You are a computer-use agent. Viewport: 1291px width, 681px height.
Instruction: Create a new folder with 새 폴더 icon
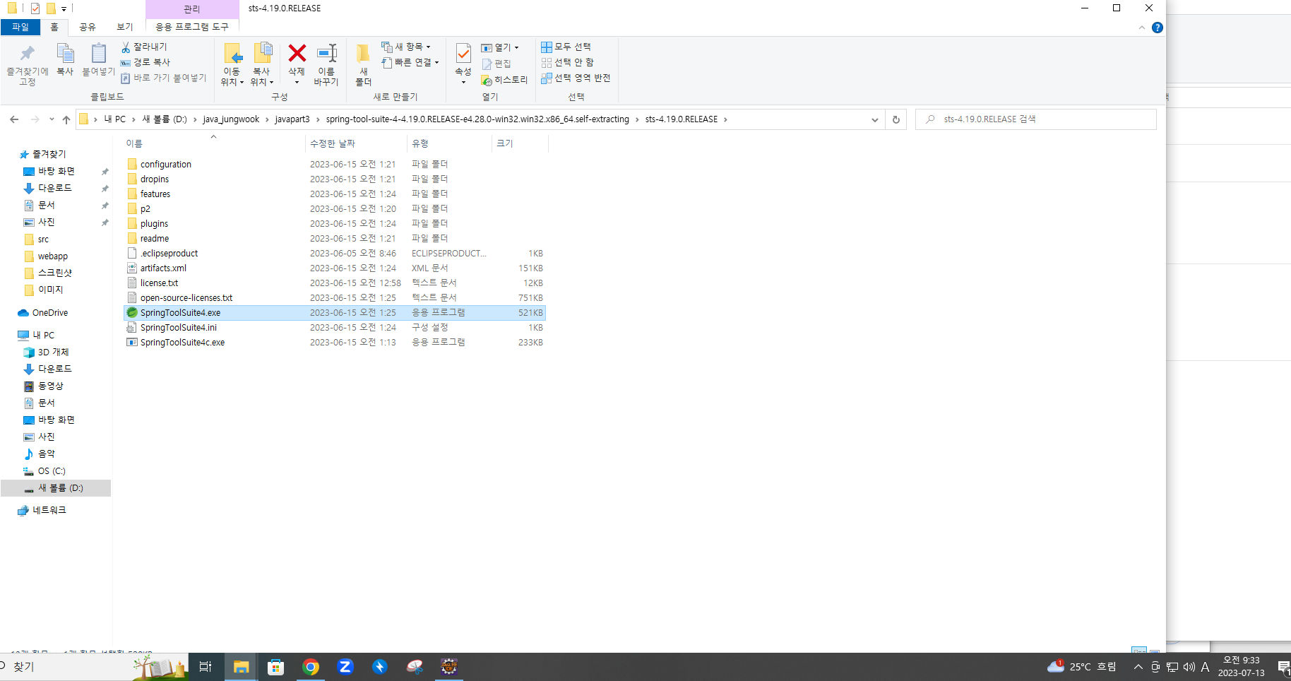pyautogui.click(x=363, y=54)
